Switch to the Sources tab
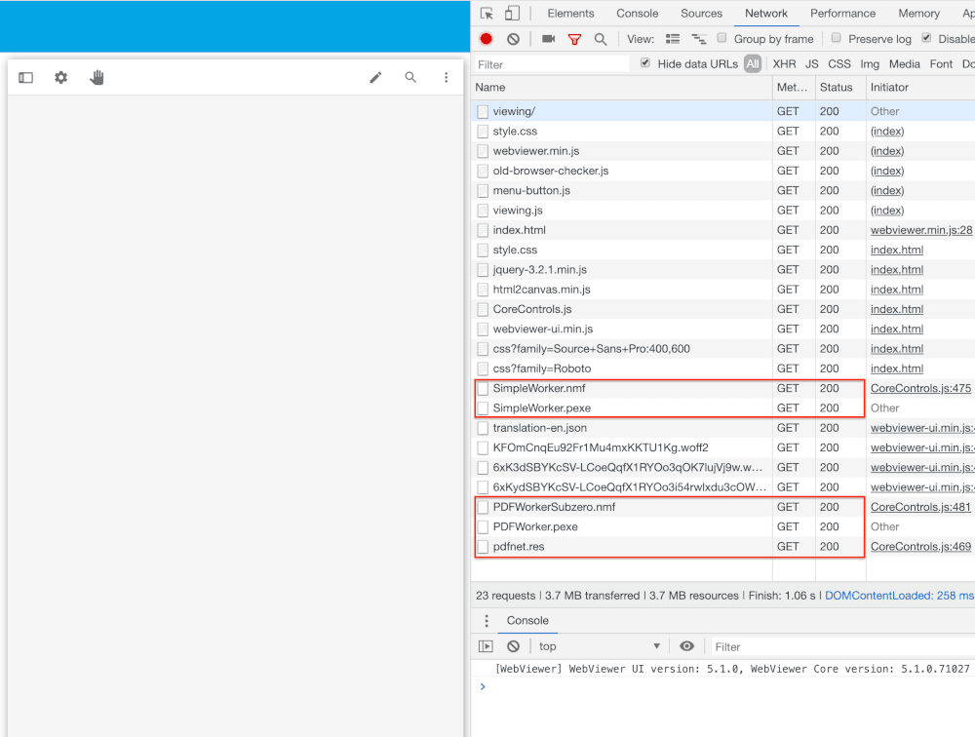Screen dimensions: 975x737 pos(701,14)
